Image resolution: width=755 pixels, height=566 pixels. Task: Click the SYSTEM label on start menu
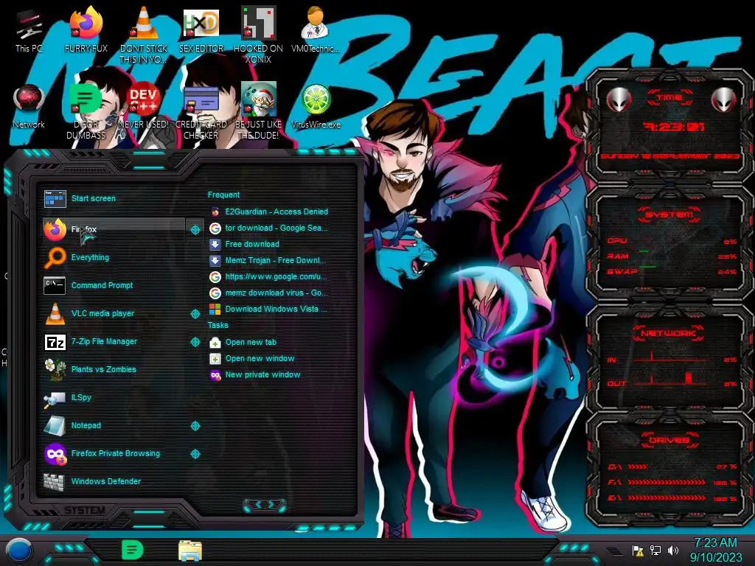(x=85, y=510)
